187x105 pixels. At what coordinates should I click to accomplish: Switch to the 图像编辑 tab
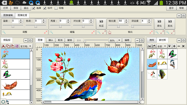(8, 15)
